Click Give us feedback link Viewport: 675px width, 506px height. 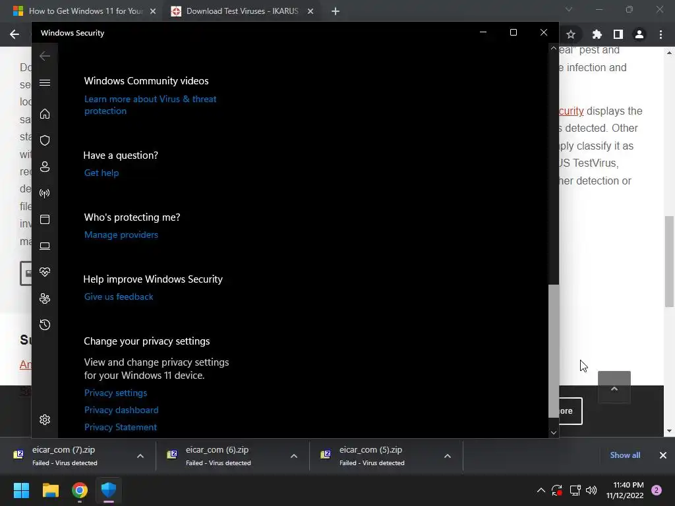[119, 297]
